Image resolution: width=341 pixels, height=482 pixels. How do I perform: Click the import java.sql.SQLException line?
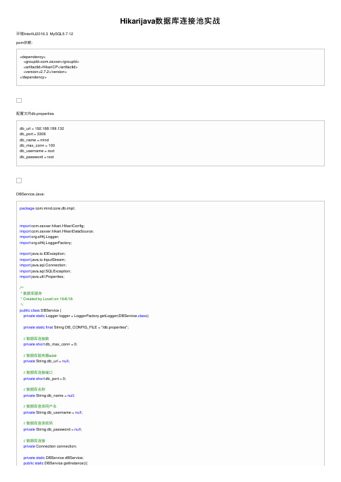45,271
